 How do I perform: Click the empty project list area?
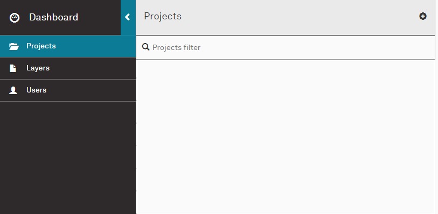tap(286, 137)
